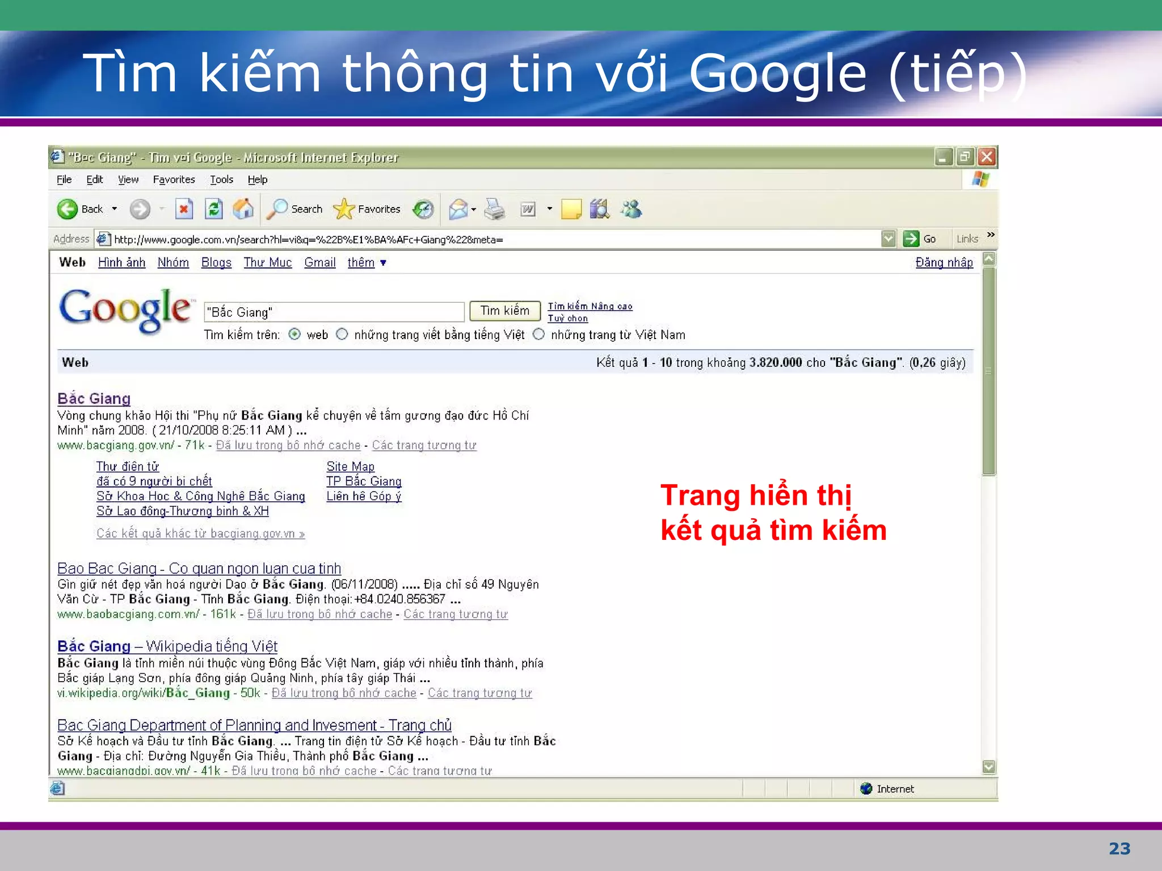1162x871 pixels.
Task: Open the address bar dropdown list
Action: point(889,239)
